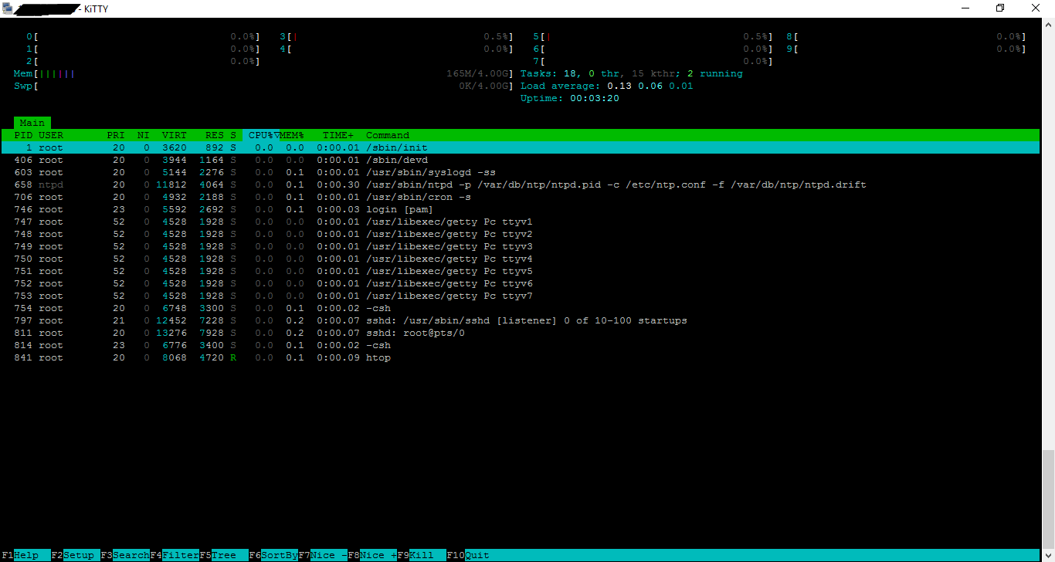The image size is (1055, 562).
Task: Sort by the CPU% column header
Action: tap(261, 135)
